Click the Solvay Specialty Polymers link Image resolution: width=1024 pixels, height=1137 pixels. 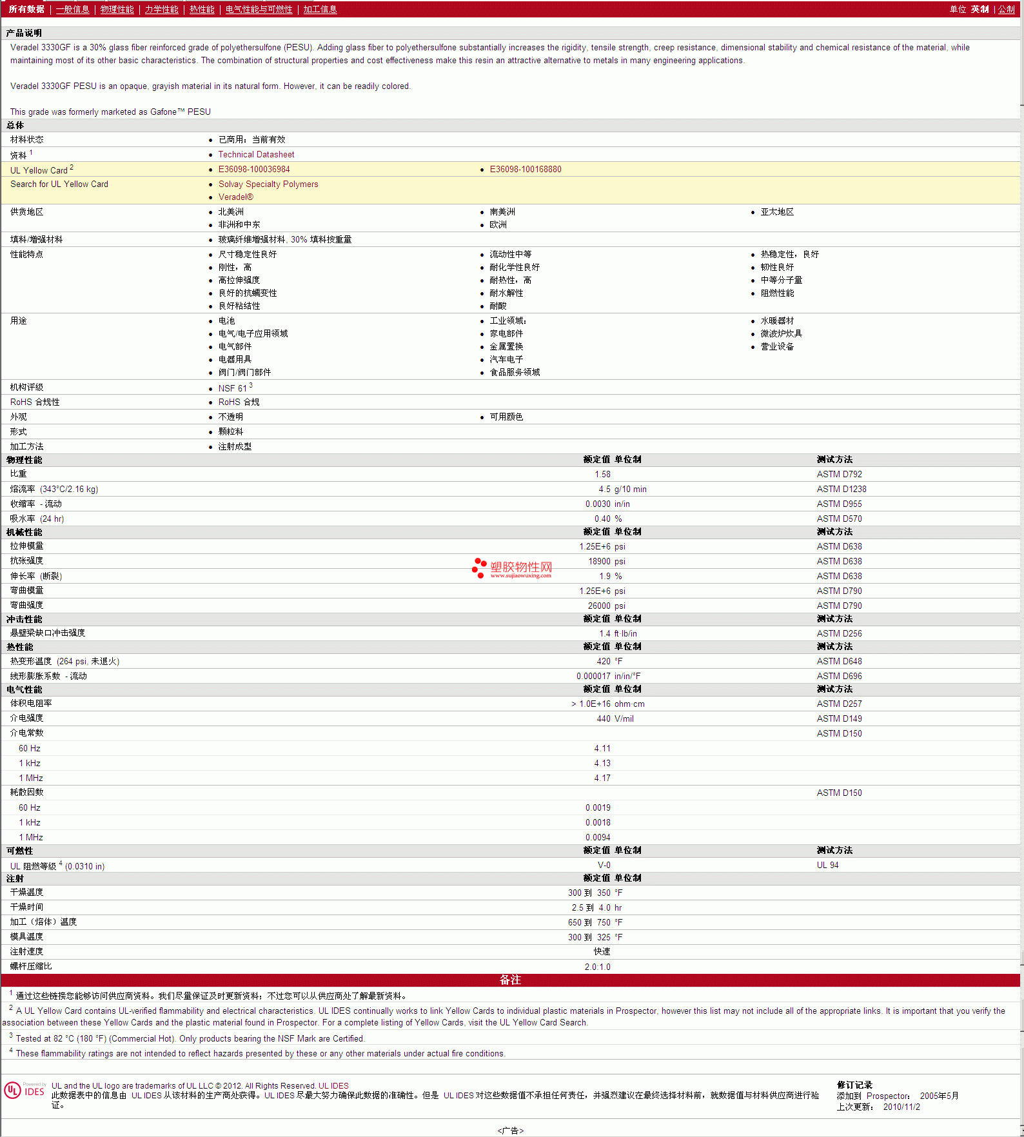click(268, 184)
